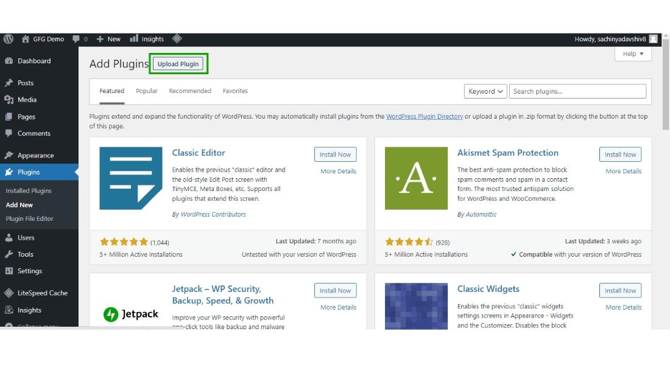Viewport: 670px width, 365px height.
Task: Click the LiteSpeed Cache diamond icon
Action: [x=9, y=293]
